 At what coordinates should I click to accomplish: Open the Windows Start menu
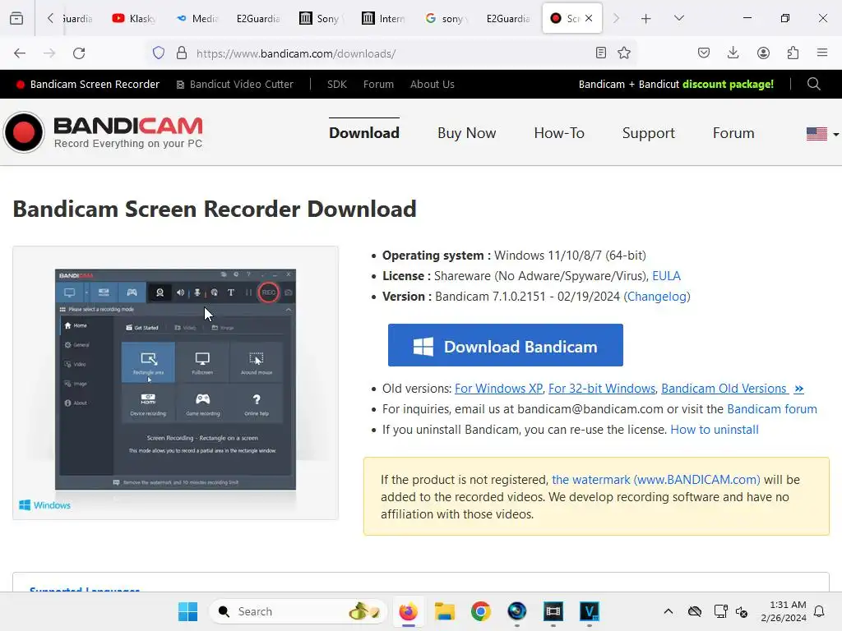188,611
